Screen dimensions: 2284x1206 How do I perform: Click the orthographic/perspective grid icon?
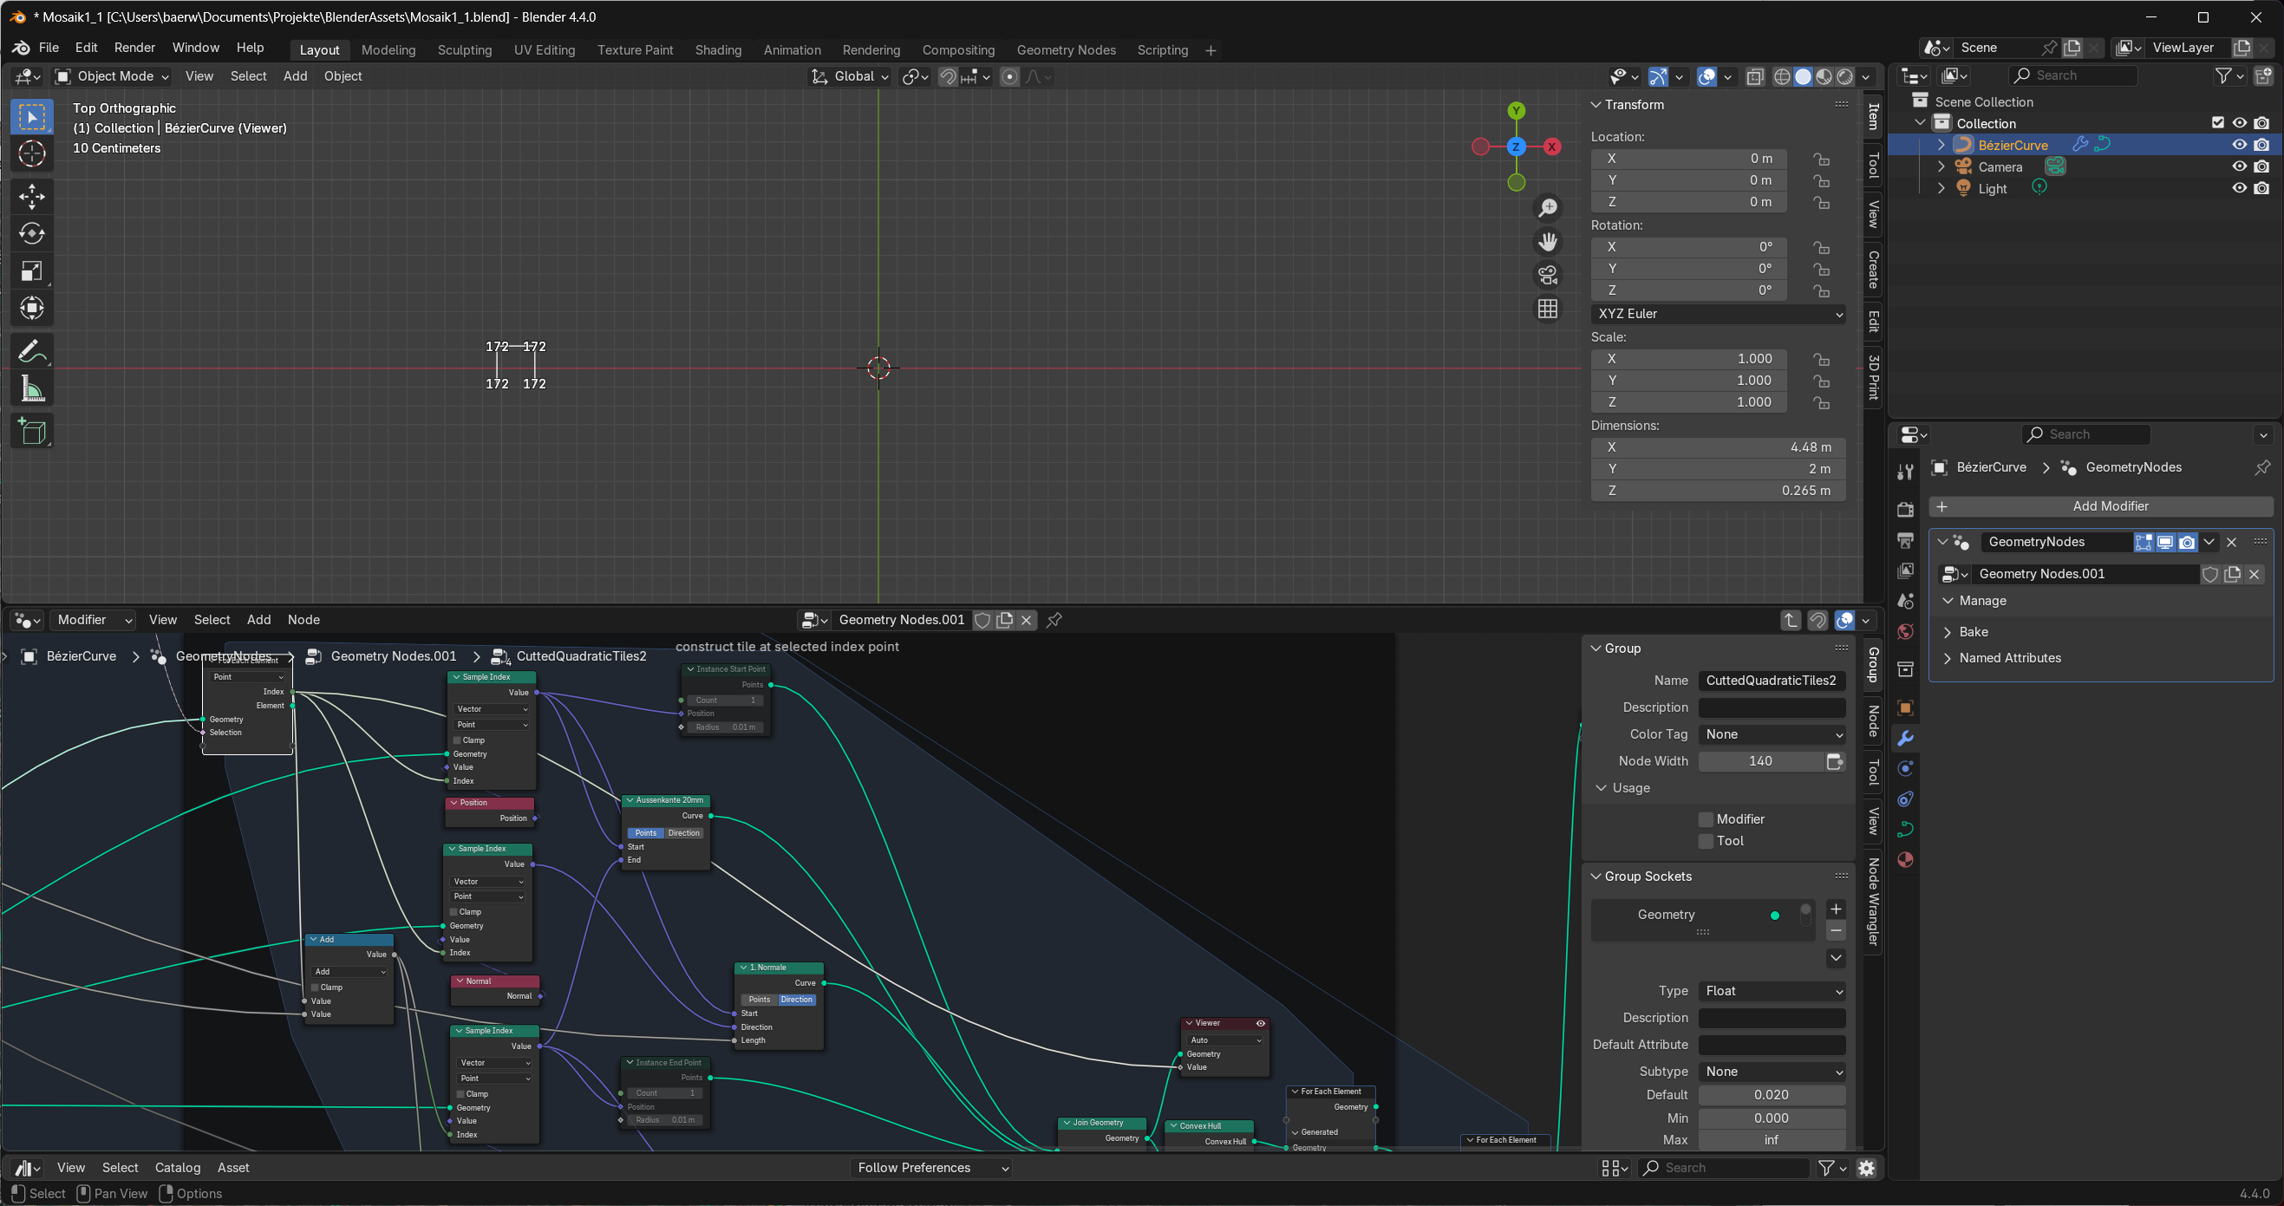1548,309
